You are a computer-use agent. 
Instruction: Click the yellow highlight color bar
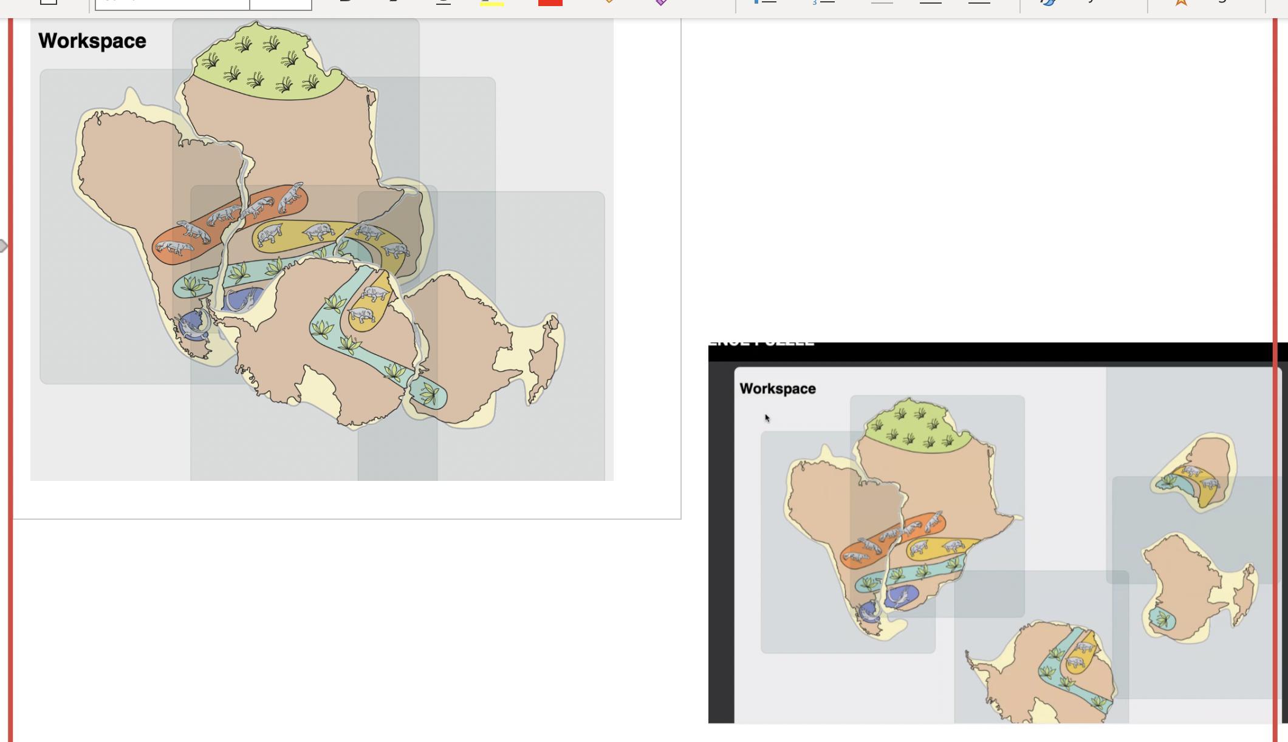492,3
